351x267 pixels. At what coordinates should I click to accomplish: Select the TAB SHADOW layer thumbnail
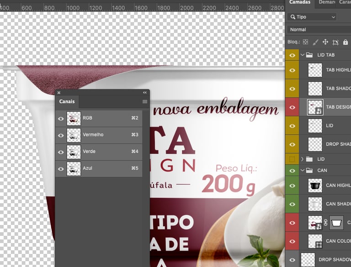(x=315, y=89)
